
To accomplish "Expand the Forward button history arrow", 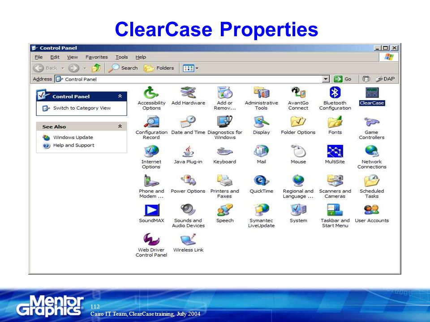I will tap(85, 68).
